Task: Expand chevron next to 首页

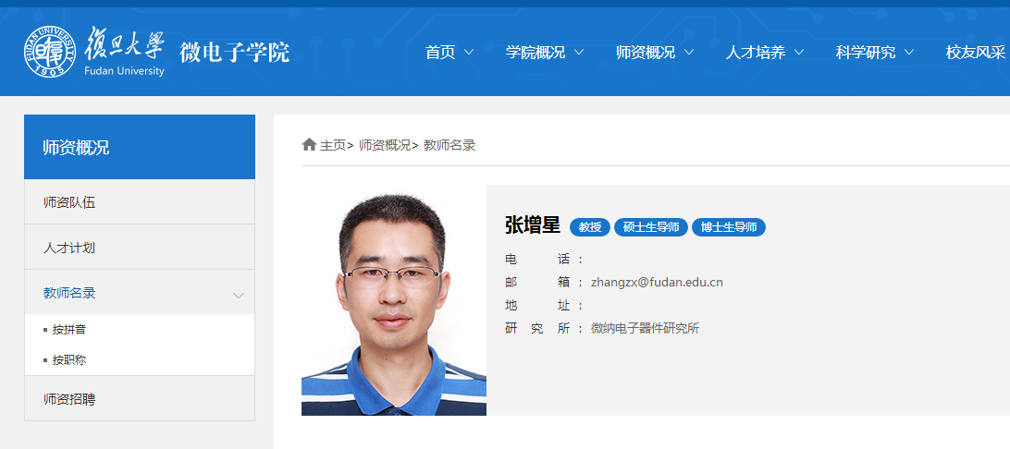Action: click(469, 52)
